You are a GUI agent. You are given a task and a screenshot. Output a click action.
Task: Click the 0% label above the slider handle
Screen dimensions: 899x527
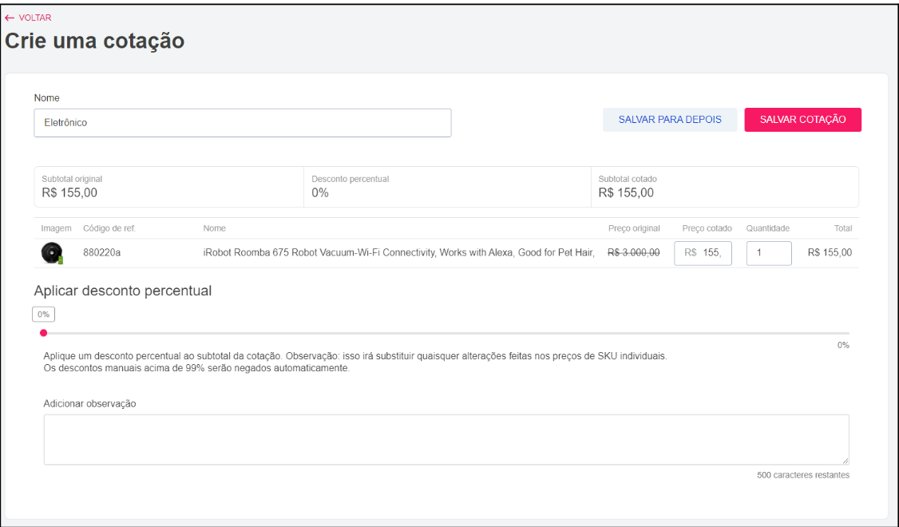pos(43,315)
